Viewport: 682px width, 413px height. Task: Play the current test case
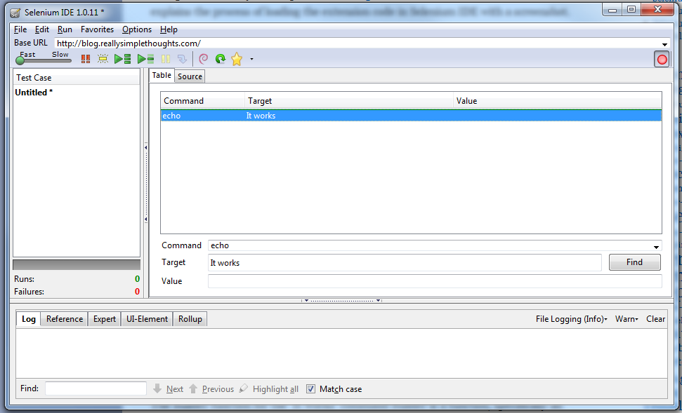tap(145, 59)
